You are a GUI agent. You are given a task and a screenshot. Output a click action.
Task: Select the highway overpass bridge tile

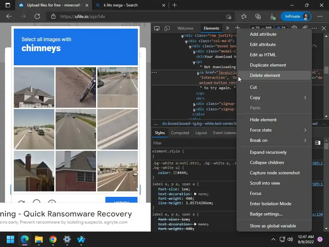(118, 171)
